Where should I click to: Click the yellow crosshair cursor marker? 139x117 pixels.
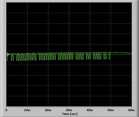pos(8,54)
